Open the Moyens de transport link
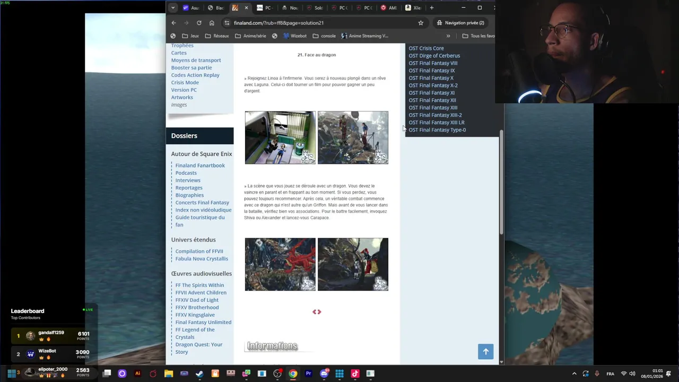The image size is (679, 382). [196, 60]
